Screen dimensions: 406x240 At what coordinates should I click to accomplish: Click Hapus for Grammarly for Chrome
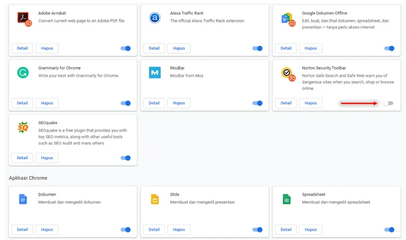(47, 103)
